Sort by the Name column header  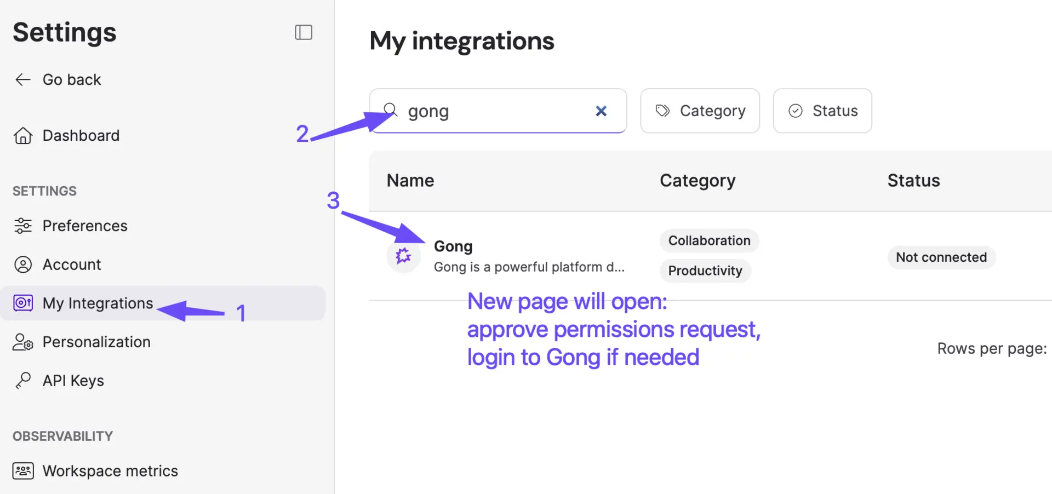[410, 181]
